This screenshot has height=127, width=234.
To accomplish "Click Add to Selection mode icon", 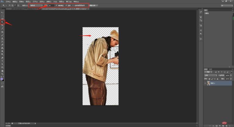I will [12, 5].
